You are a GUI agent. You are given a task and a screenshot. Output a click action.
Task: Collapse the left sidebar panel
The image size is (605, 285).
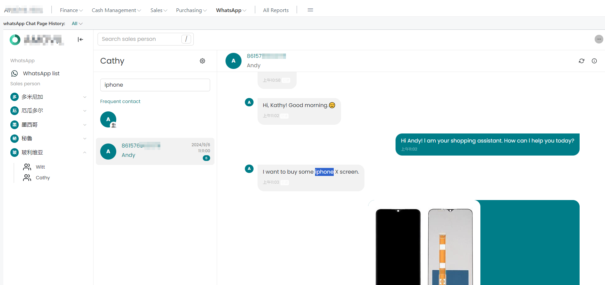point(80,39)
